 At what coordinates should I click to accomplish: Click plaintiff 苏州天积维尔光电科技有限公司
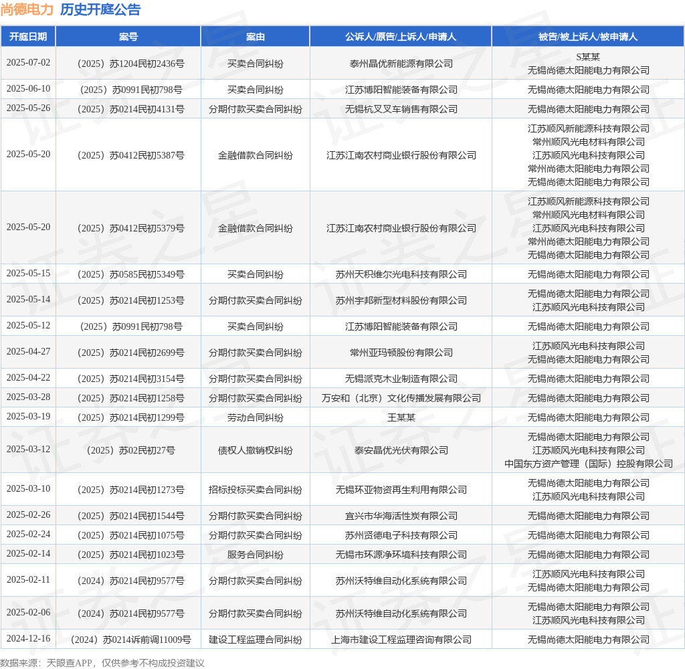pyautogui.click(x=401, y=274)
